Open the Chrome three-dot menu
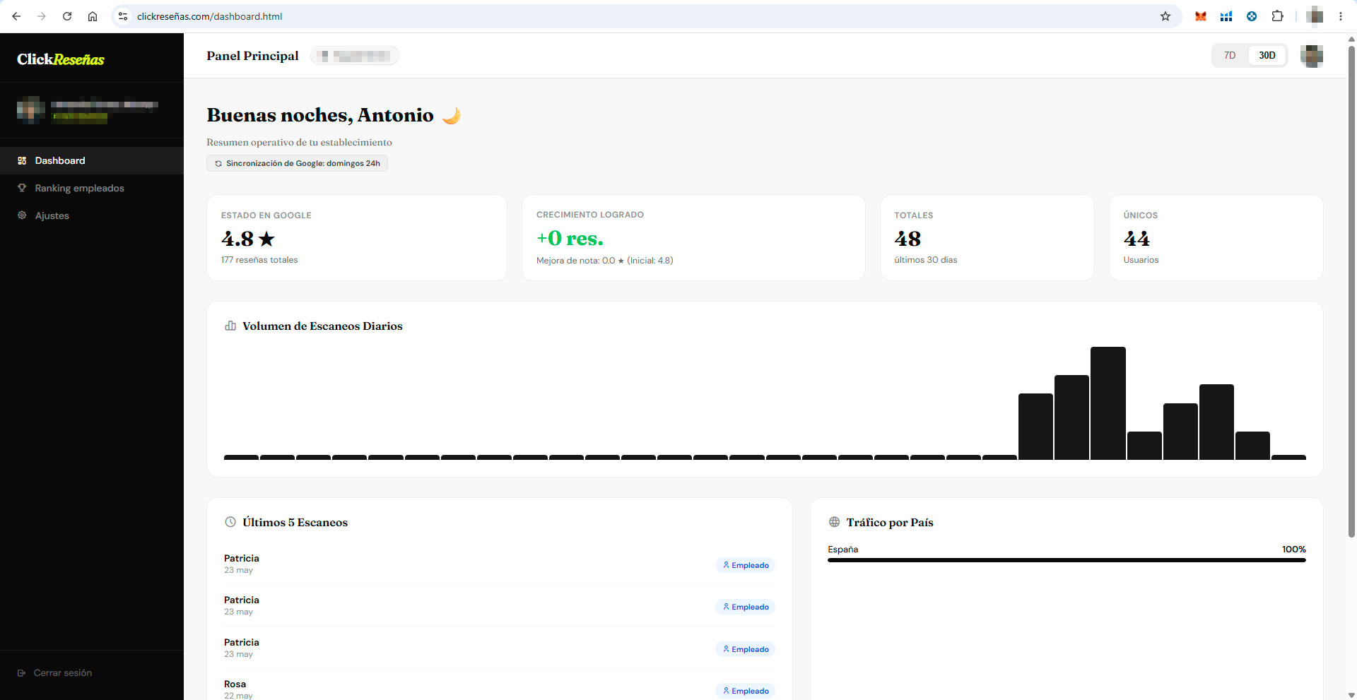The image size is (1357, 700). pyautogui.click(x=1341, y=16)
